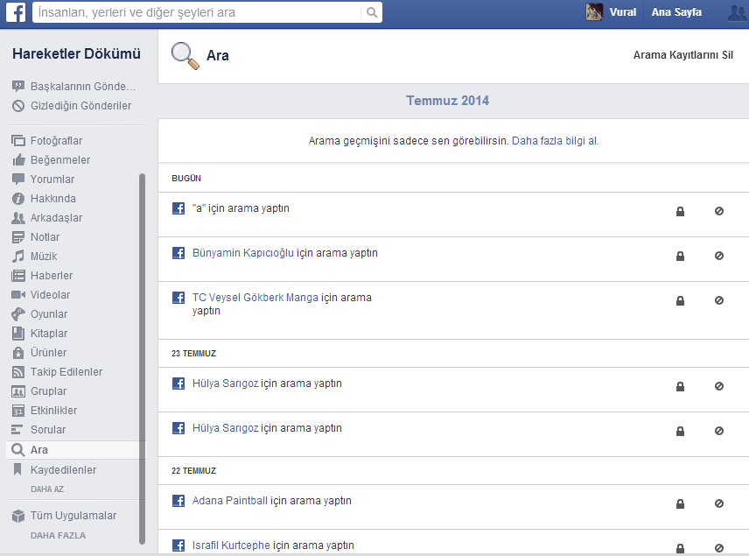Focus the top search input field
The width and height of the screenshot is (749, 556).
(197, 12)
